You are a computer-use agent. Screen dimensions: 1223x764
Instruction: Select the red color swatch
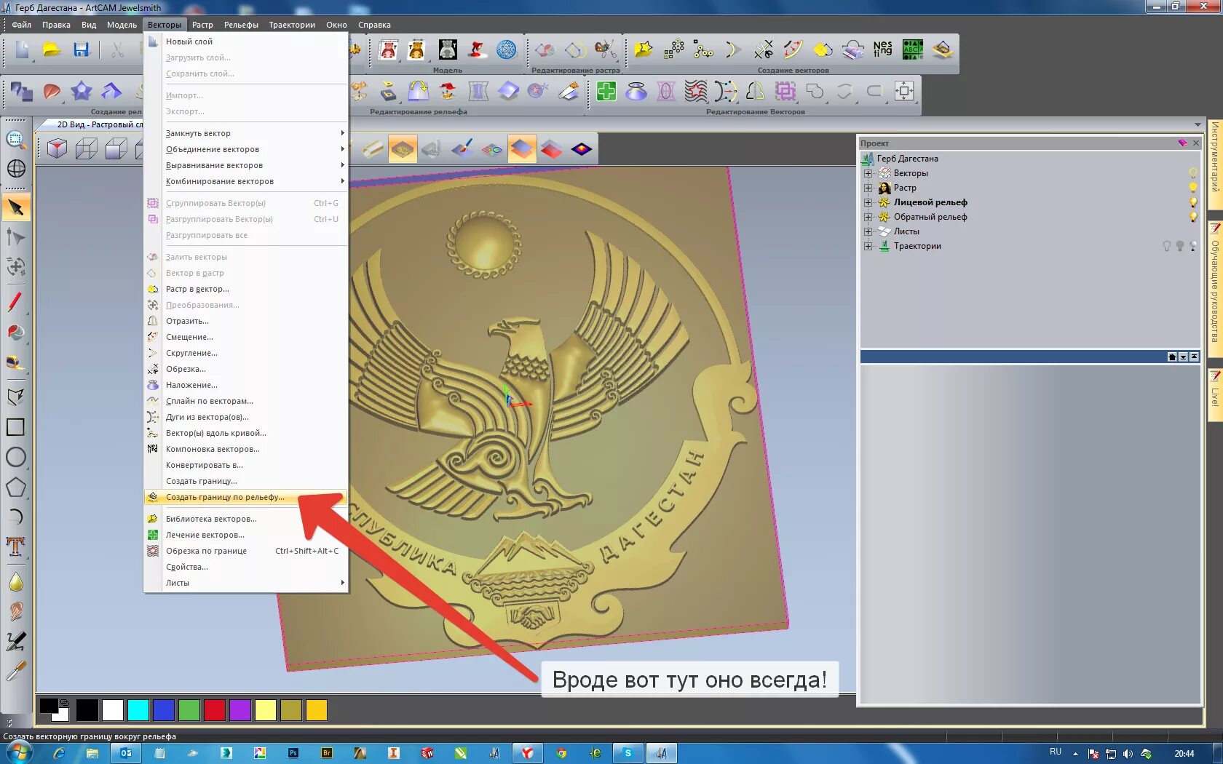215,710
